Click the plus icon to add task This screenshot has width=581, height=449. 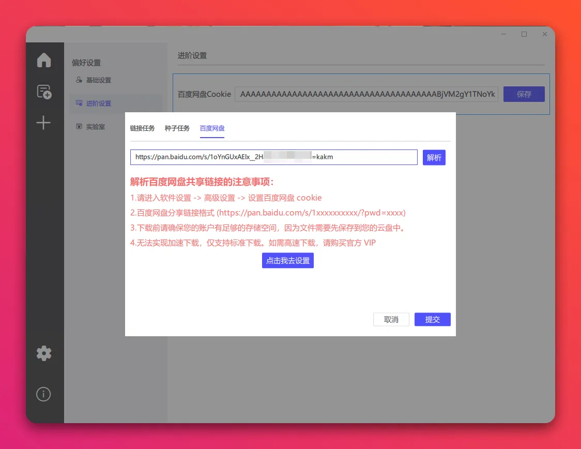tap(43, 123)
